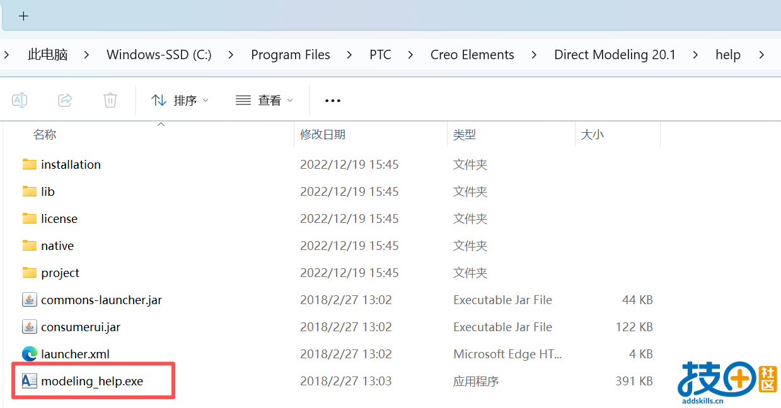Click modeling_help.exe application icon
Screen dimensions: 781x408
pyautogui.click(x=29, y=381)
